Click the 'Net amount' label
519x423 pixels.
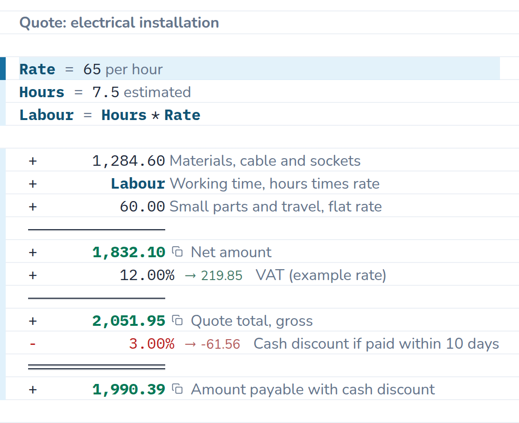coord(231,252)
